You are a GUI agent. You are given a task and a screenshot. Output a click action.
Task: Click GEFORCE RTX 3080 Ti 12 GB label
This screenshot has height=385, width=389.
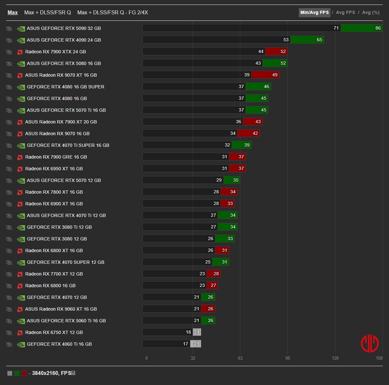click(x=59, y=227)
